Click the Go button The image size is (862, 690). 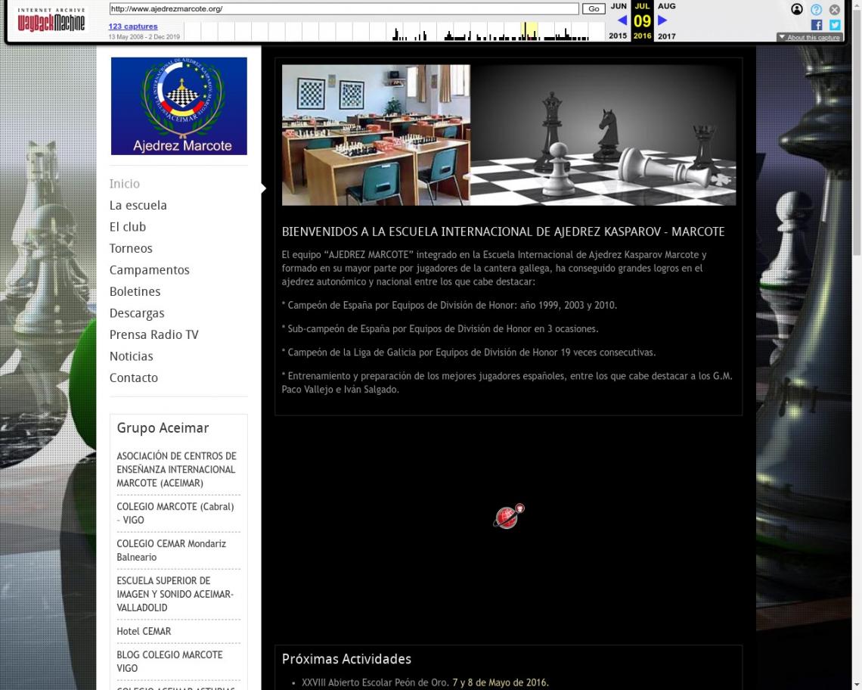tap(594, 9)
